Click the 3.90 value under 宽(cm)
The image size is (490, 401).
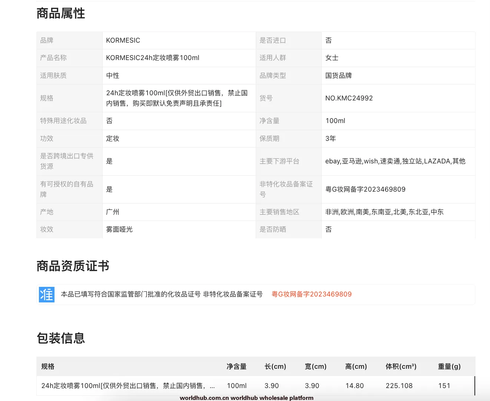[312, 386]
